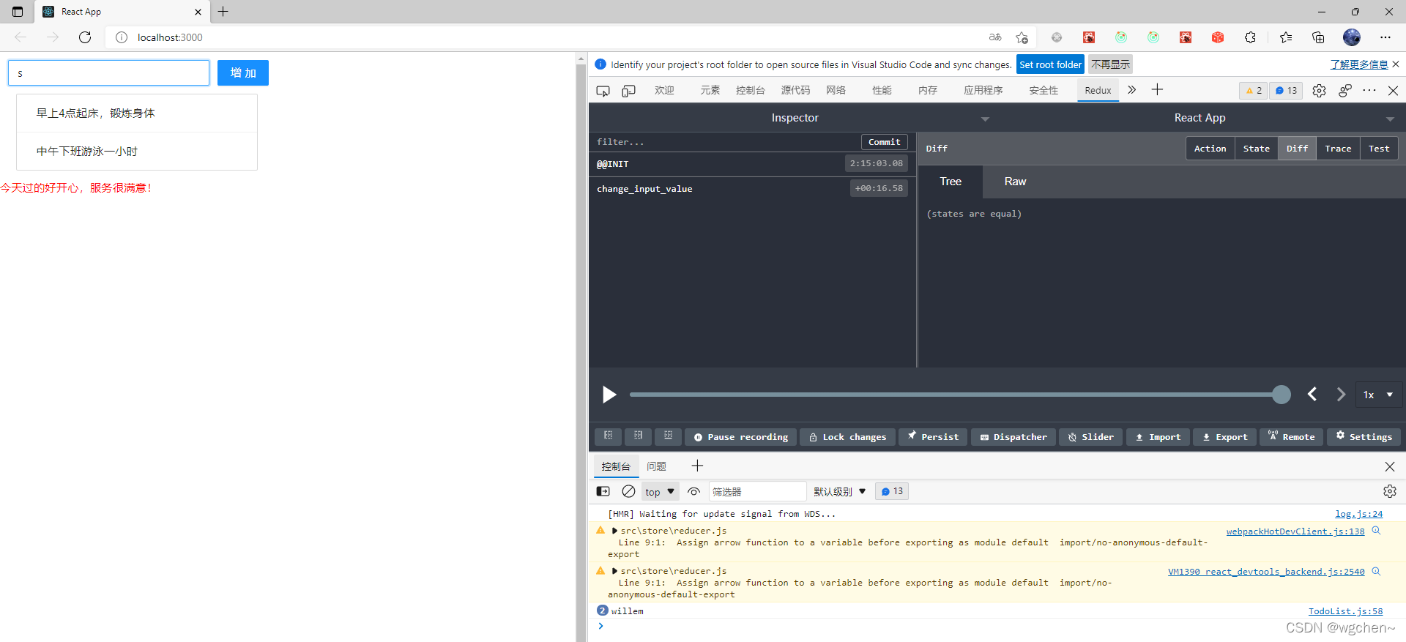Open the 网络 DevTools tab

click(x=836, y=90)
